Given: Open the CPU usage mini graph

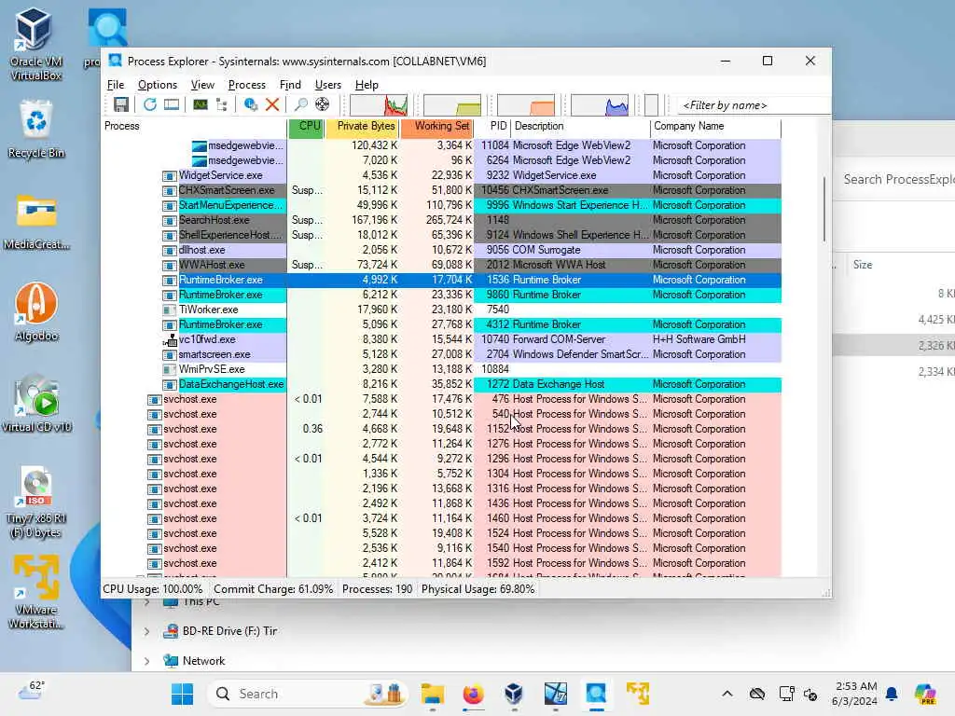Looking at the screenshot, I should (x=379, y=104).
